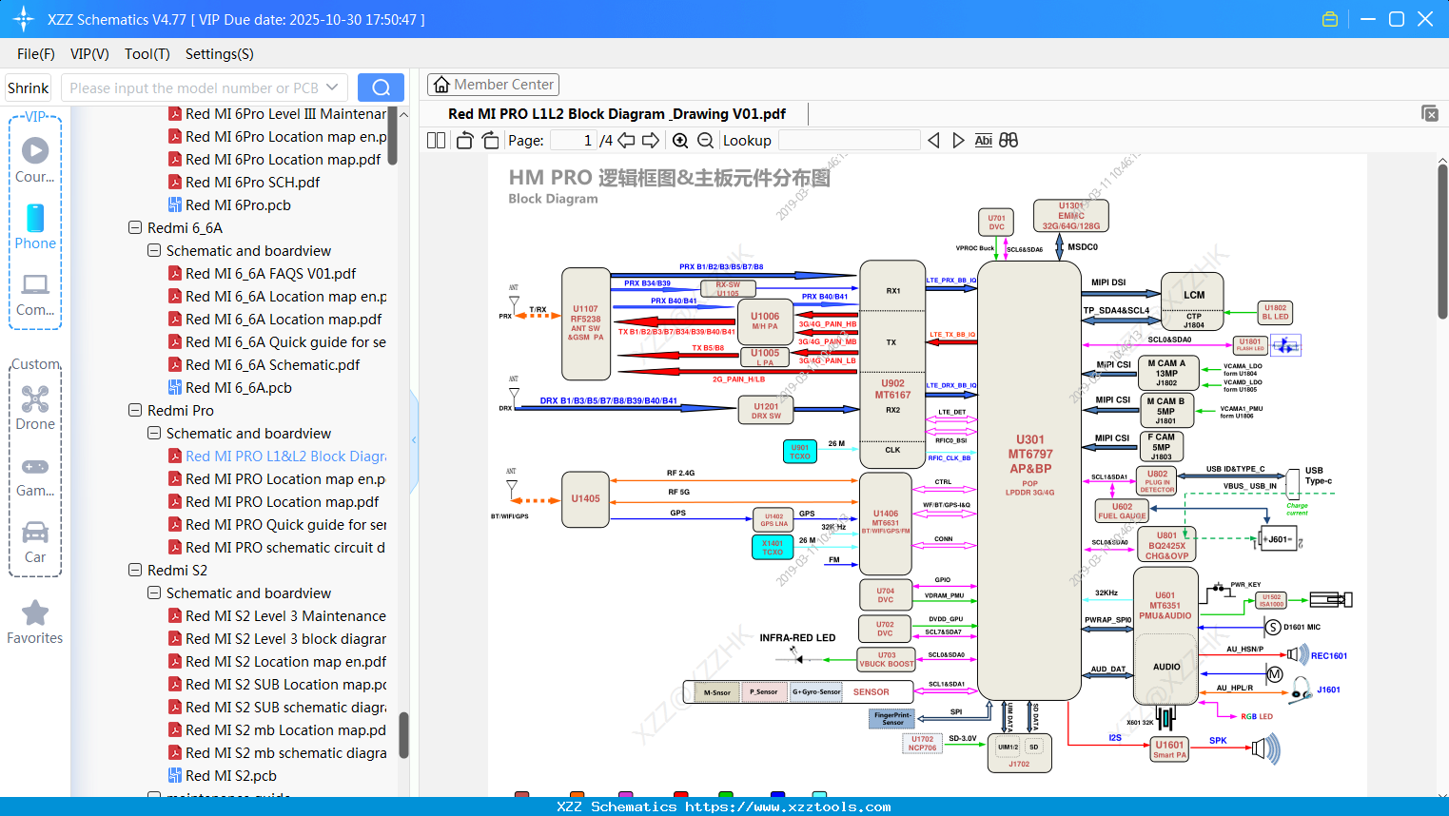
Task: Zoom in on the block diagram
Action: [x=680, y=141]
